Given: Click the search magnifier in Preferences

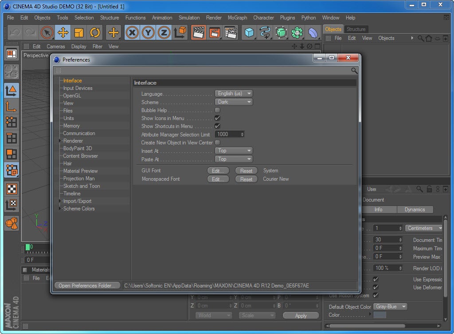Looking at the screenshot, I should coord(354,70).
